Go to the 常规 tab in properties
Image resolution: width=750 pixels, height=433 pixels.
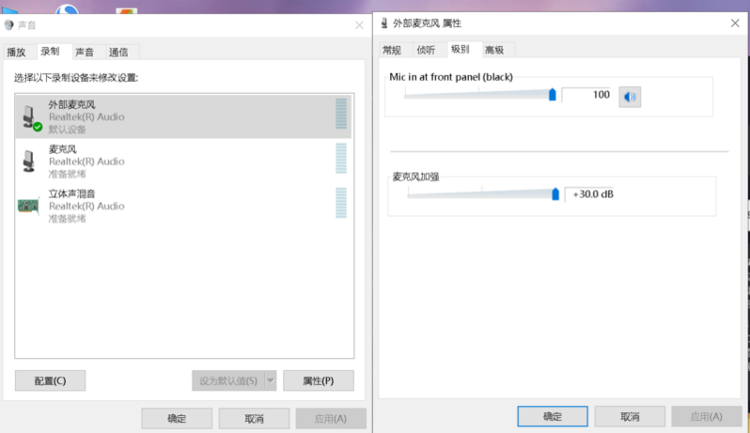point(392,51)
